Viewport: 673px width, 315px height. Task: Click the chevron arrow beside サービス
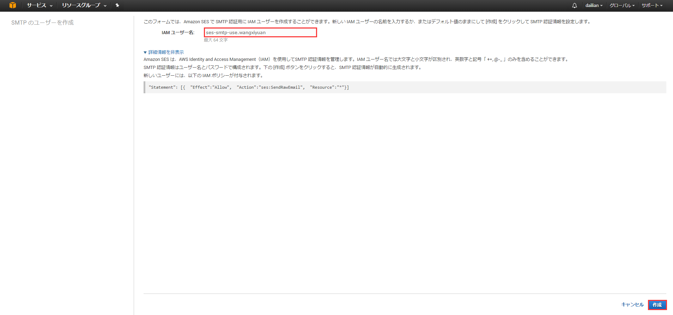tap(51, 6)
